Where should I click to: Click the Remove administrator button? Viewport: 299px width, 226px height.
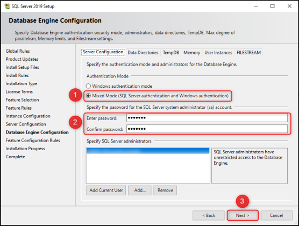165,190
